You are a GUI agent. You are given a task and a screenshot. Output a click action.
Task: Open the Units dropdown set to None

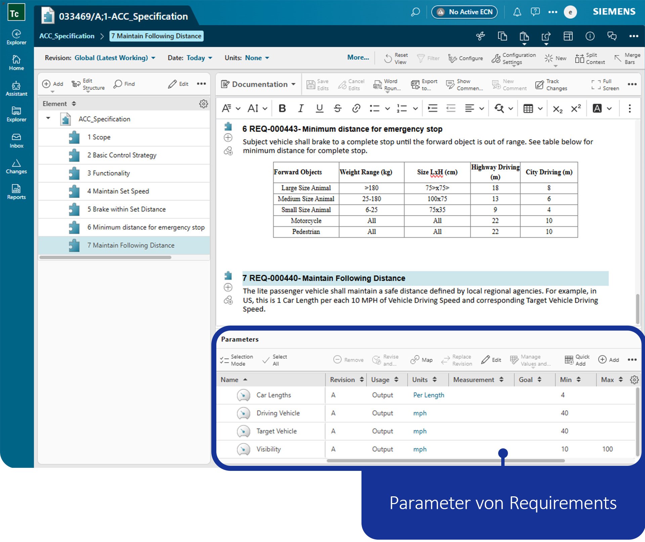point(256,57)
